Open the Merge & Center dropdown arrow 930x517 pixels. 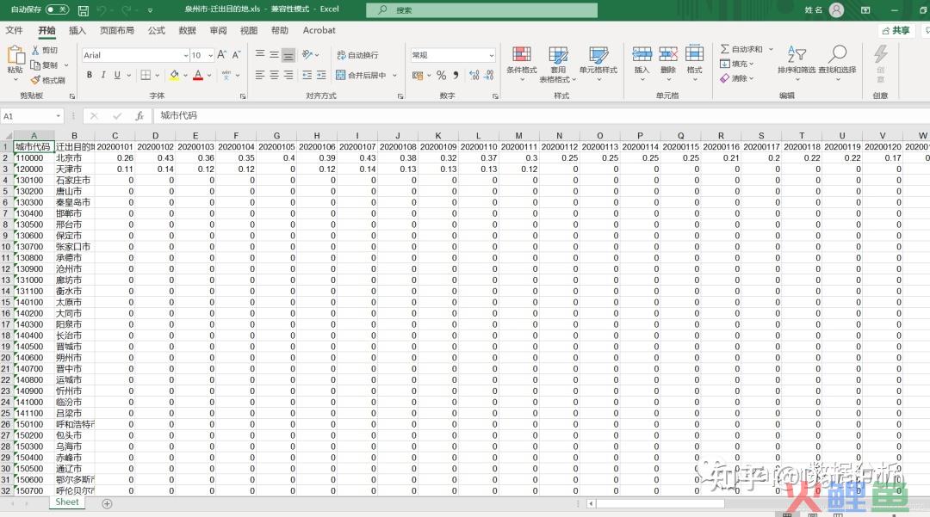click(394, 75)
